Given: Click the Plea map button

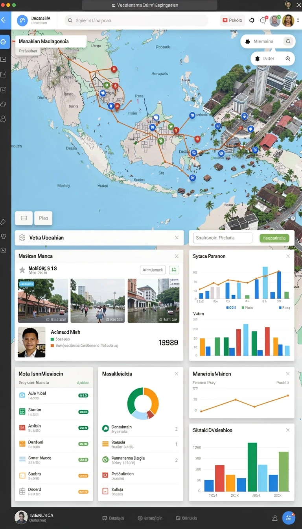Looking at the screenshot, I should tap(43, 218).
